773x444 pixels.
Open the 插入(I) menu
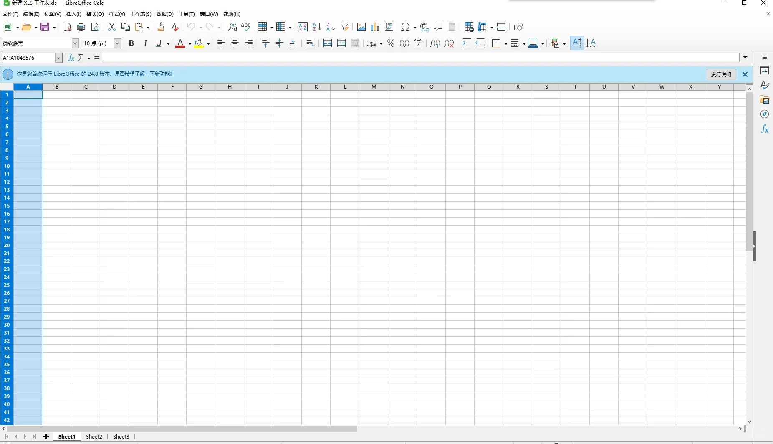(73, 13)
